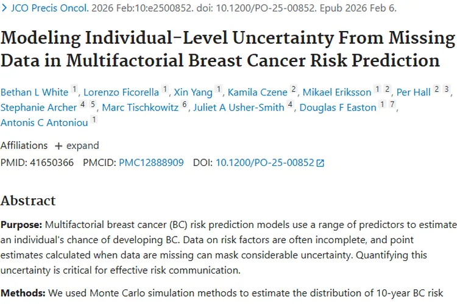Click the article title heading
Screen dimensions: 457x304
228,50
